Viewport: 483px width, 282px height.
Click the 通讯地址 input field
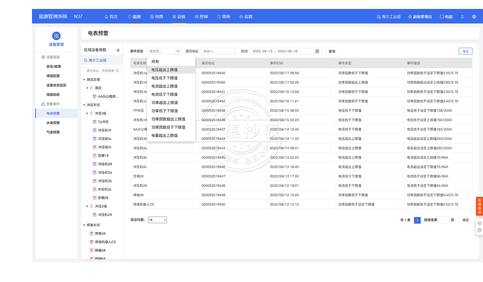click(218, 51)
